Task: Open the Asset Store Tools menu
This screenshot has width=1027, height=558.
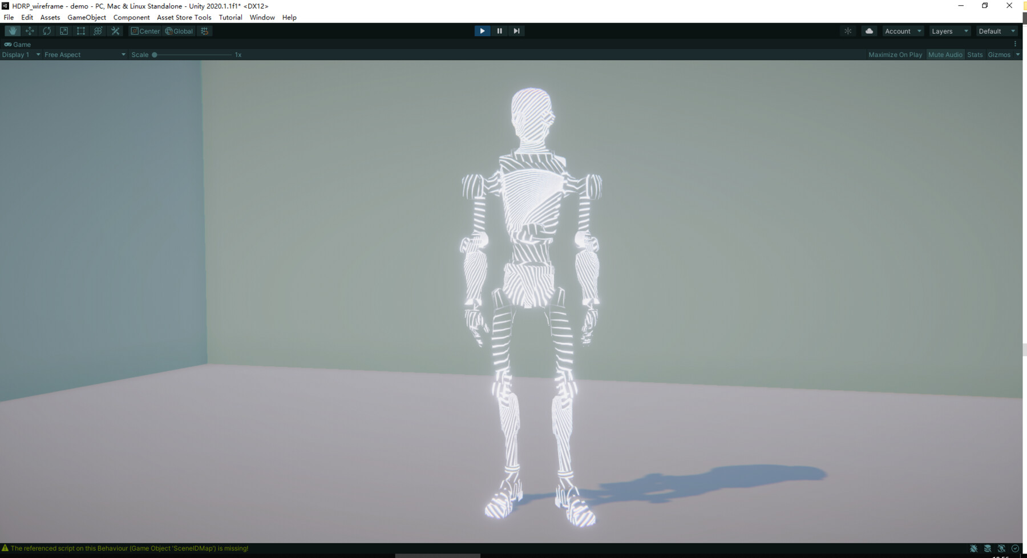Action: [184, 17]
